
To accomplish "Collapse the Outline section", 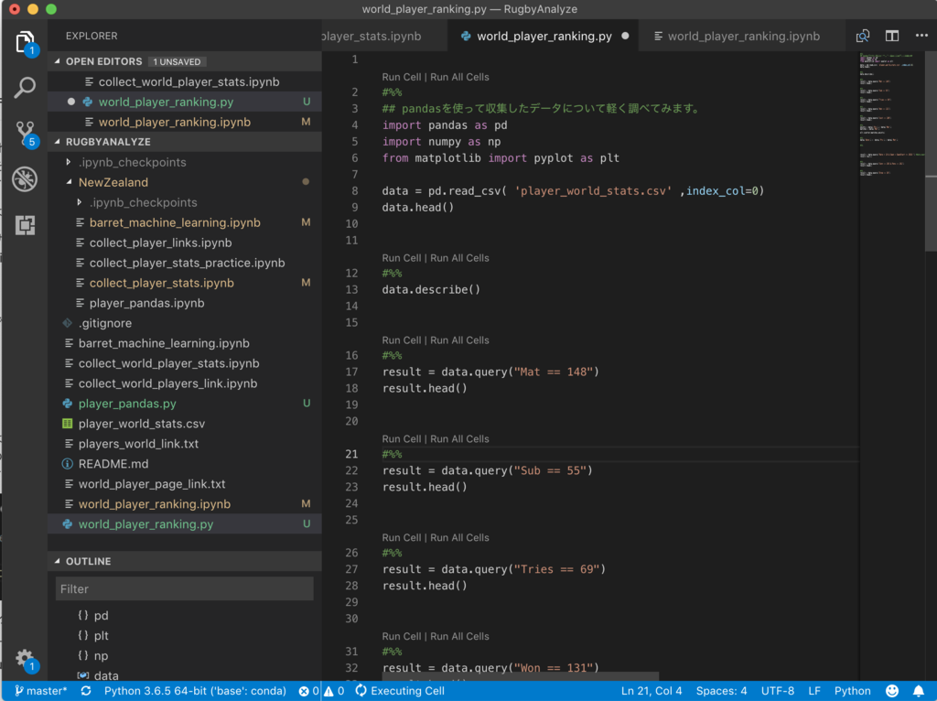I will 88,561.
